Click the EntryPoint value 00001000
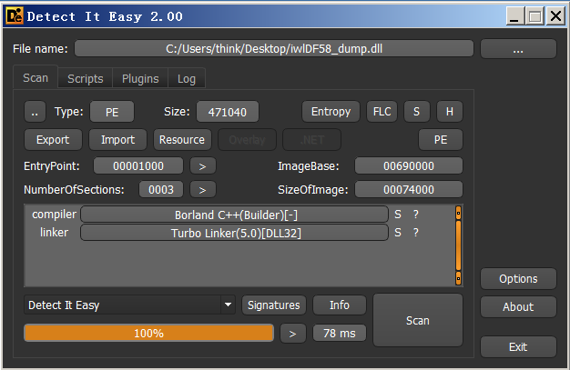570x370 pixels. coord(138,166)
